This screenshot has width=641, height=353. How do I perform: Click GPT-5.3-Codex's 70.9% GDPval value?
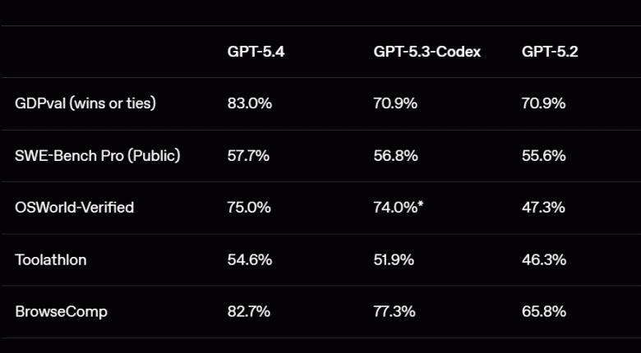point(395,103)
